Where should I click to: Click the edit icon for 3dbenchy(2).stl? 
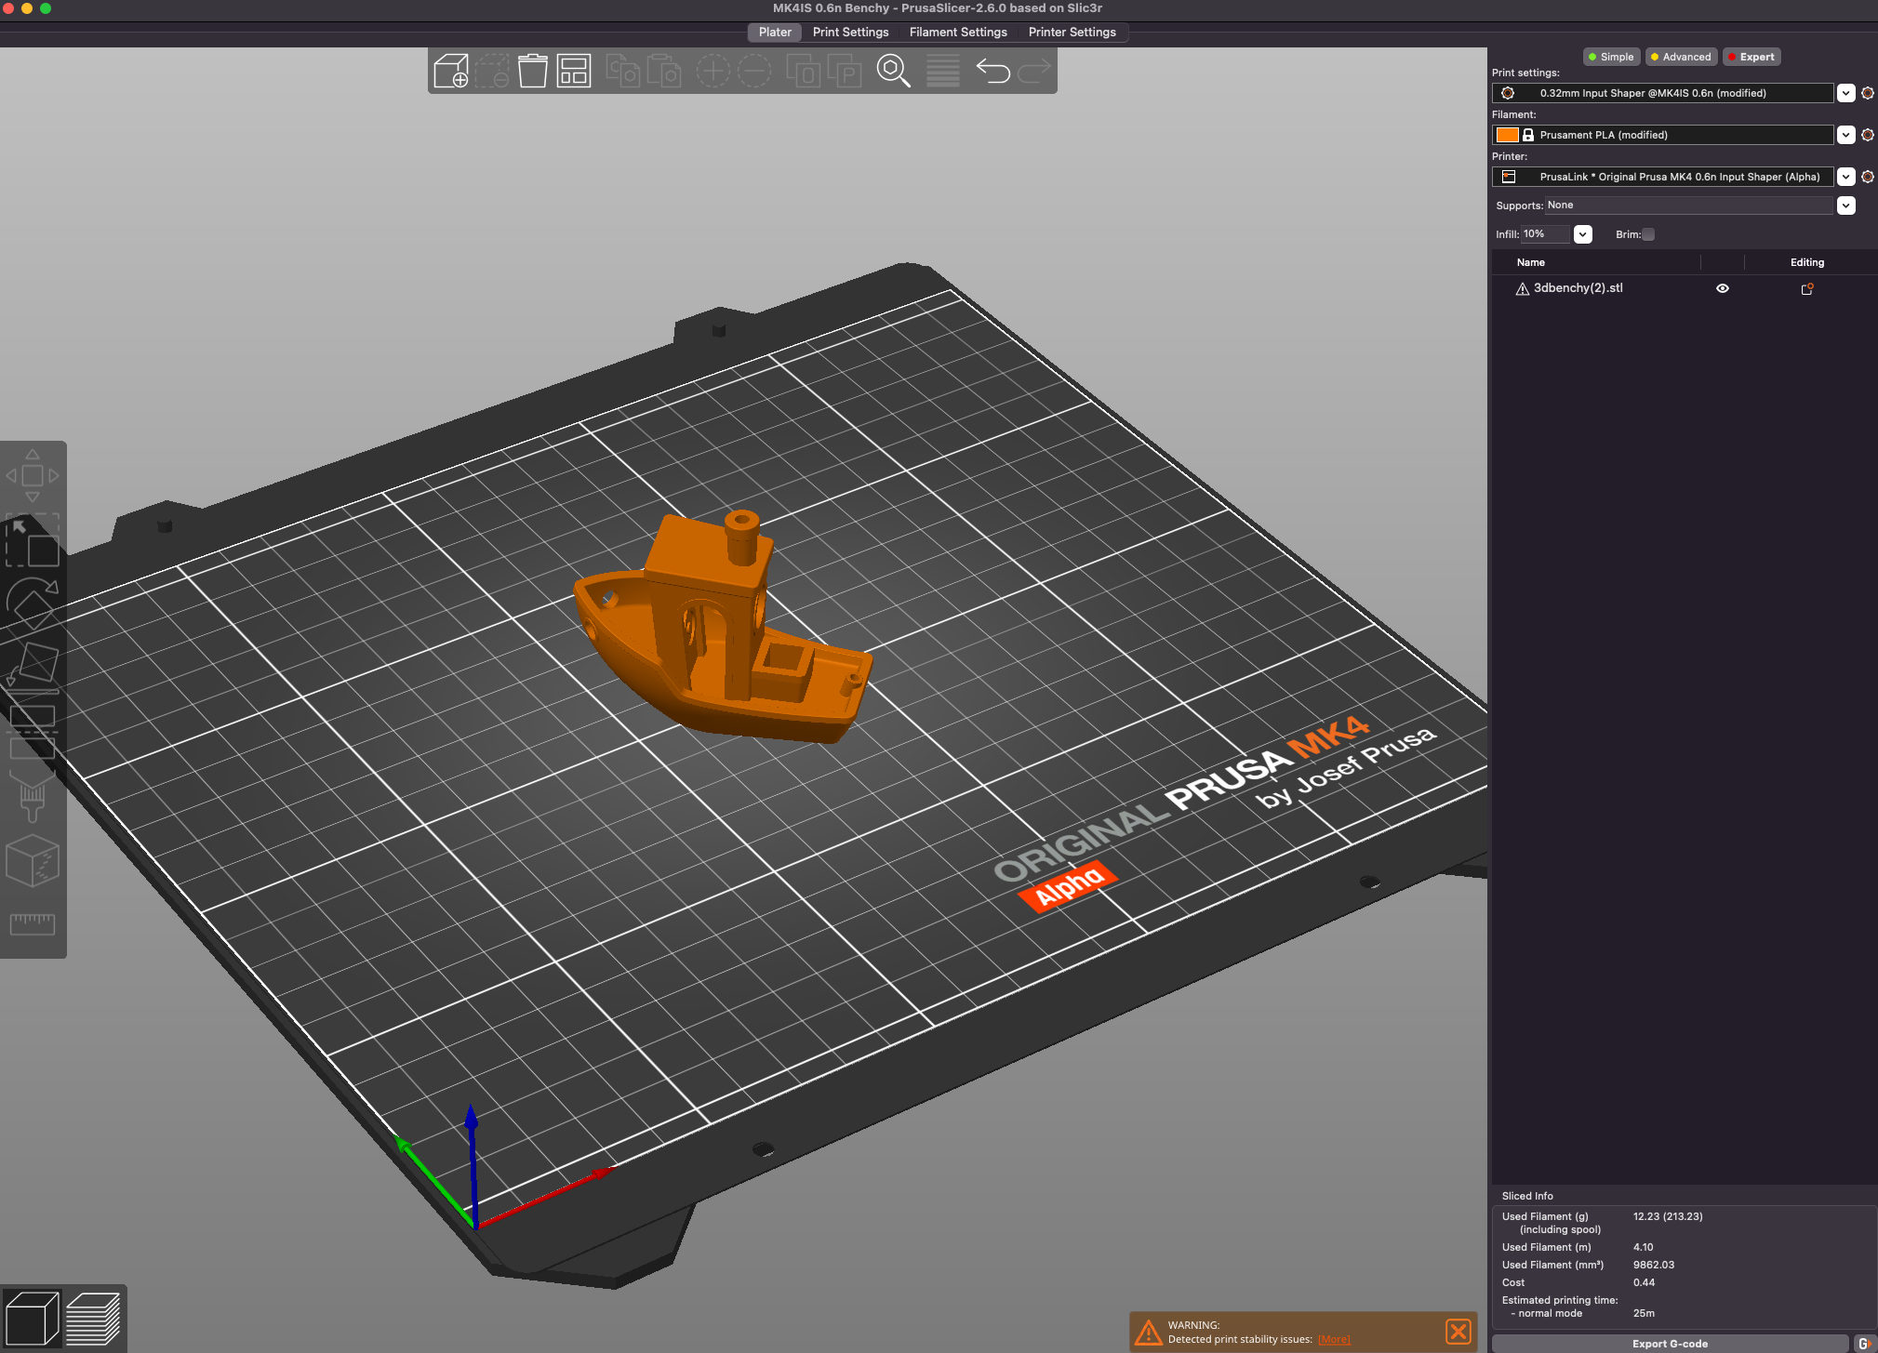[x=1807, y=288]
